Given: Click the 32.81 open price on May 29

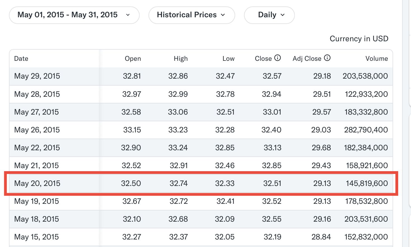Looking at the screenshot, I should pyautogui.click(x=132, y=76).
